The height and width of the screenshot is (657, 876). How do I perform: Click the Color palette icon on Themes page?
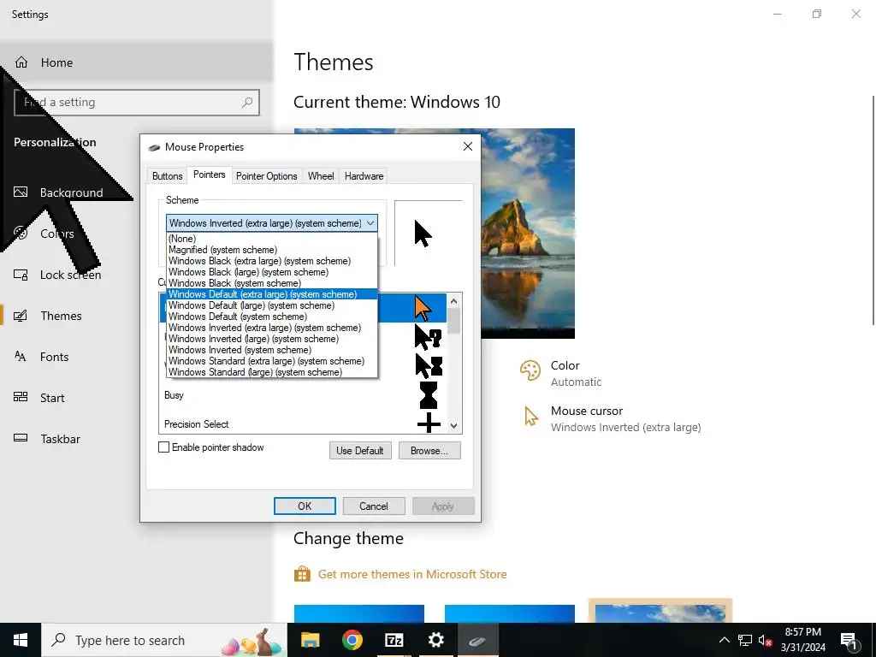click(x=530, y=370)
